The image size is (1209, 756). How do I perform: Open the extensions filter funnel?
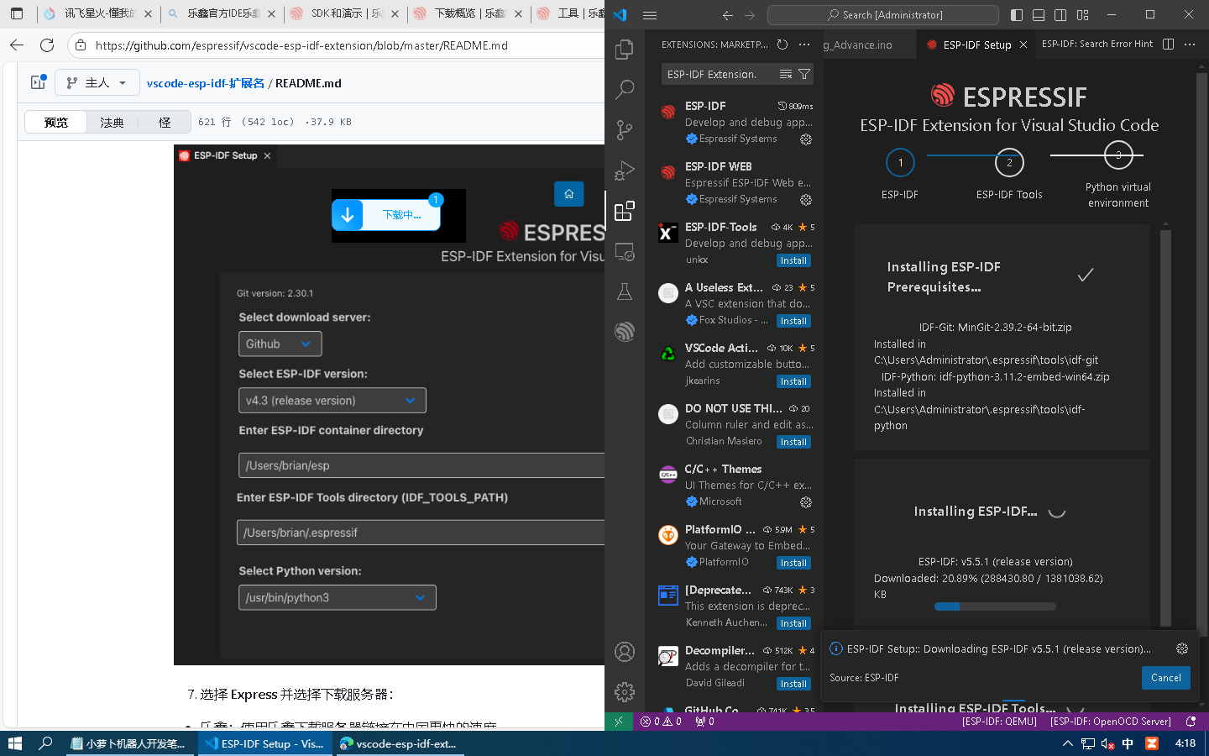click(804, 75)
